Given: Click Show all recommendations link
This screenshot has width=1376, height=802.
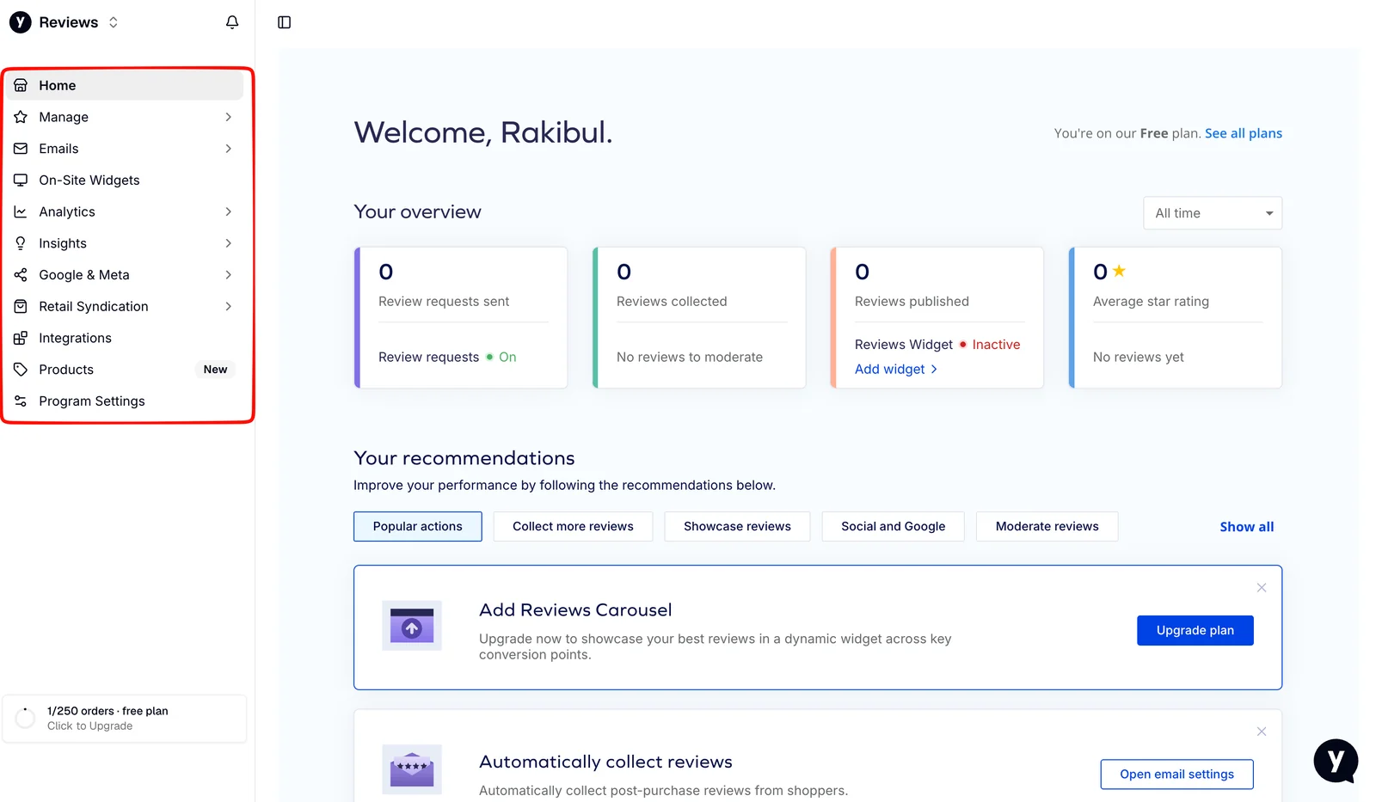Looking at the screenshot, I should (1247, 527).
